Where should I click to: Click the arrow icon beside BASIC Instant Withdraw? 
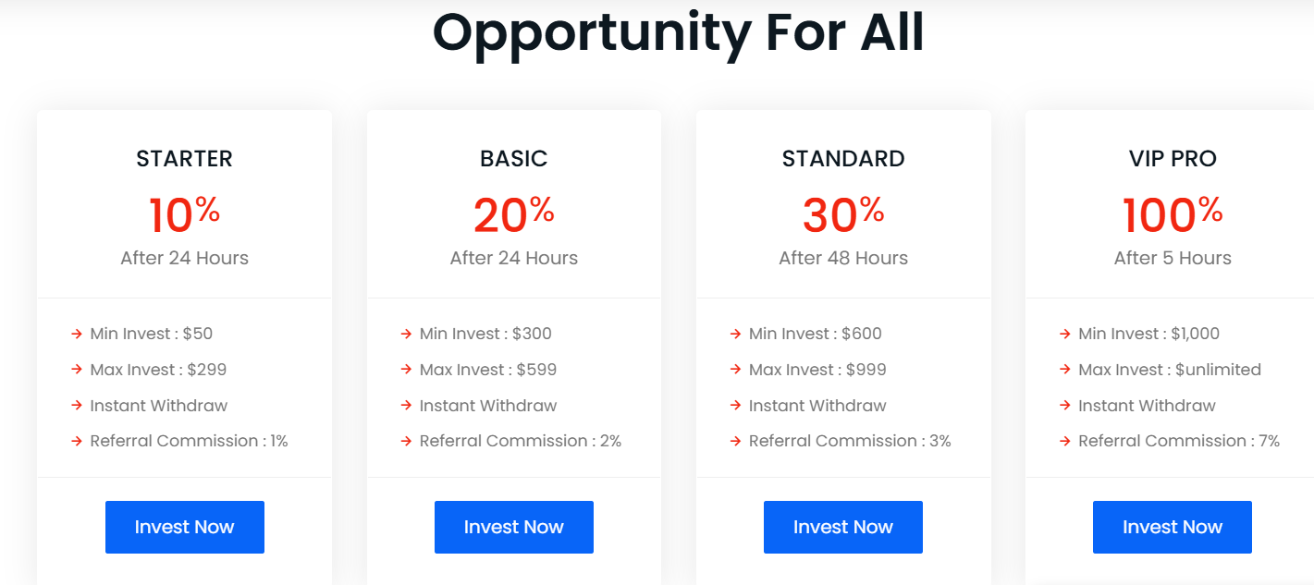(x=406, y=406)
